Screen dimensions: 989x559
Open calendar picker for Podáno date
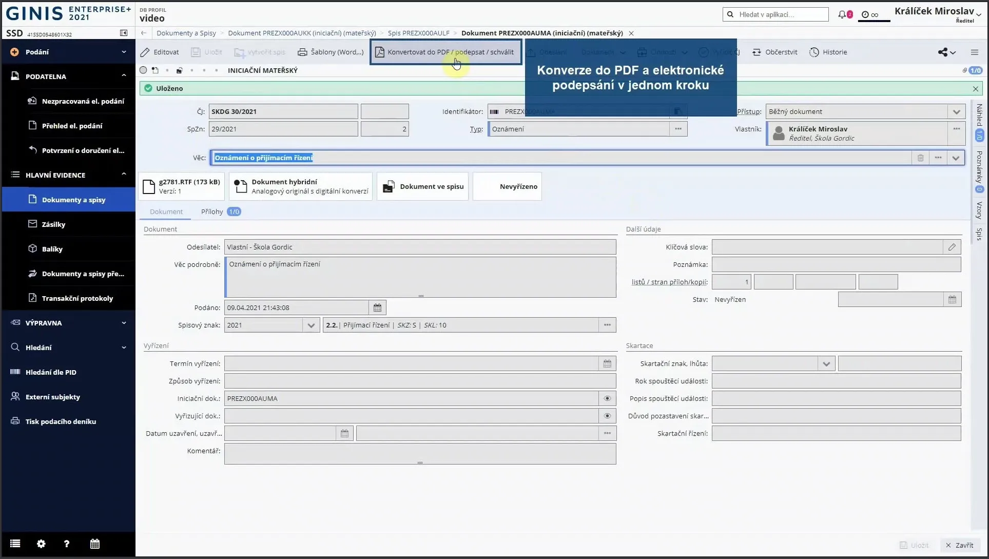tap(377, 307)
